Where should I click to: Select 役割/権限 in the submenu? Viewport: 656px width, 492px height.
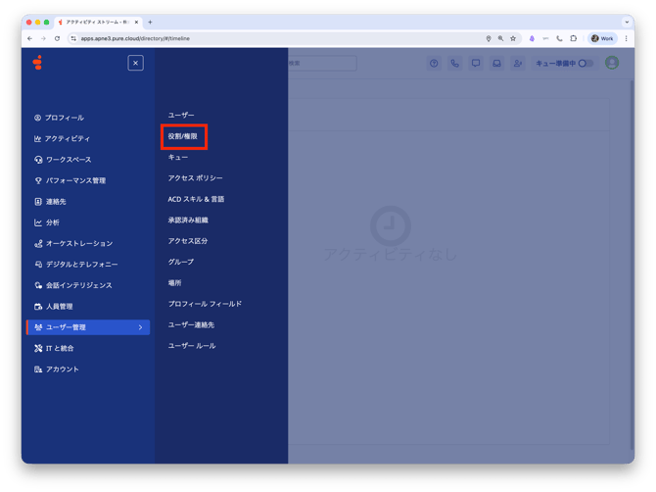[x=183, y=136]
